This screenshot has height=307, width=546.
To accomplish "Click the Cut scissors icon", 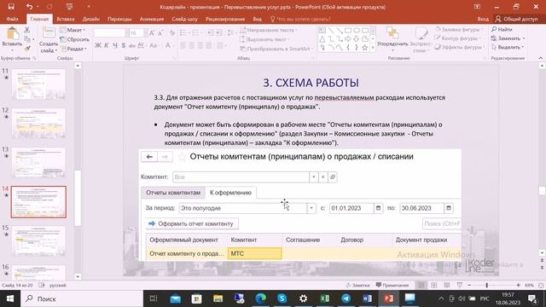I will coord(27,31).
